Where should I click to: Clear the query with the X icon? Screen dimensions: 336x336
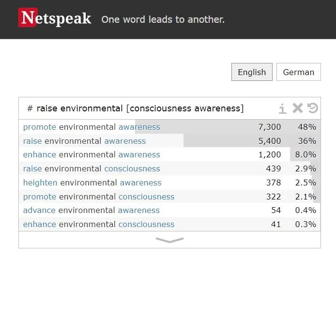tap(298, 108)
